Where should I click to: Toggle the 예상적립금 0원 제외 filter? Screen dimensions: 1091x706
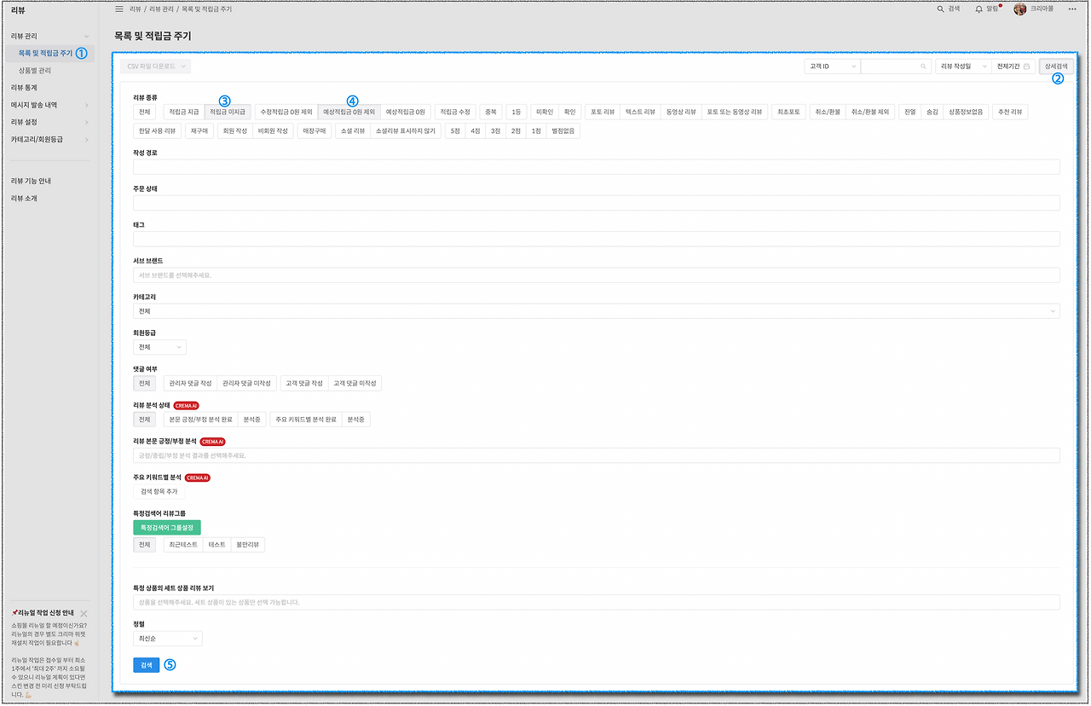tap(349, 112)
